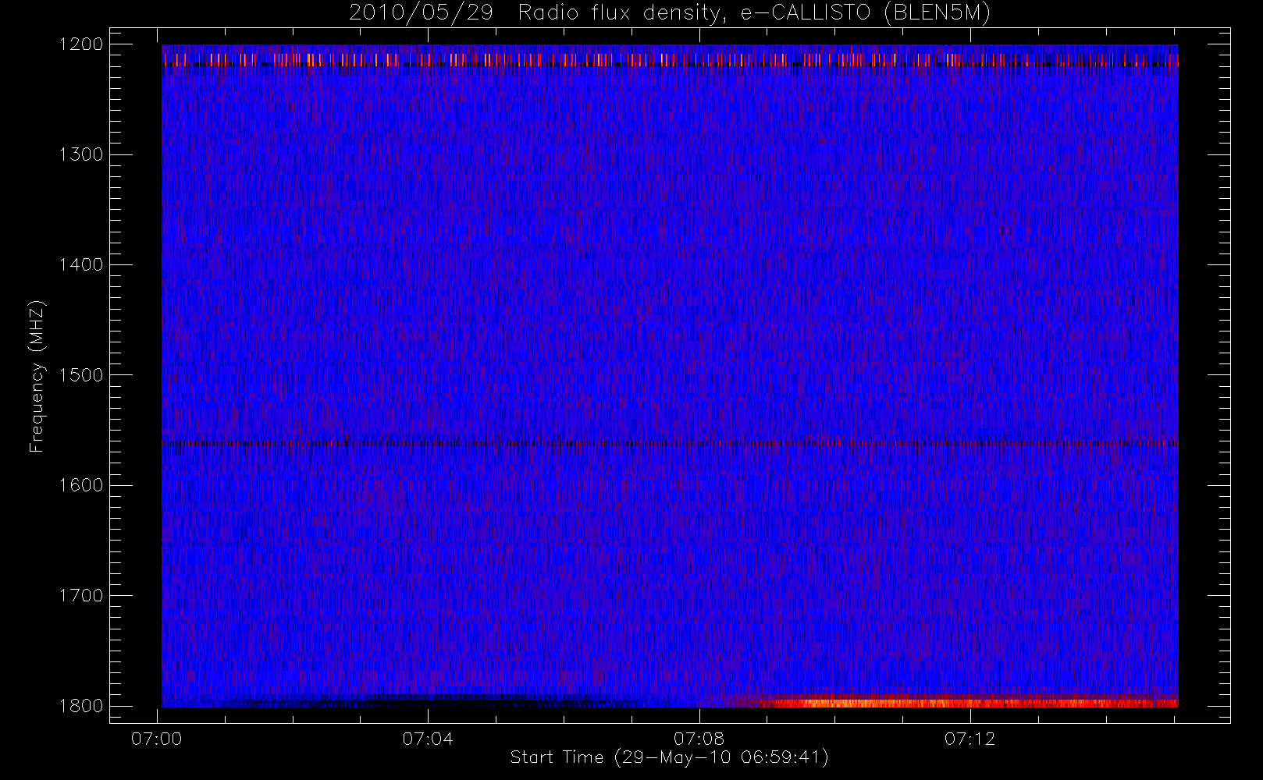Screen dimensions: 1263x780
Task: Click the "Start Time (29-May-10 06:59:41)" label
Action: point(669,757)
